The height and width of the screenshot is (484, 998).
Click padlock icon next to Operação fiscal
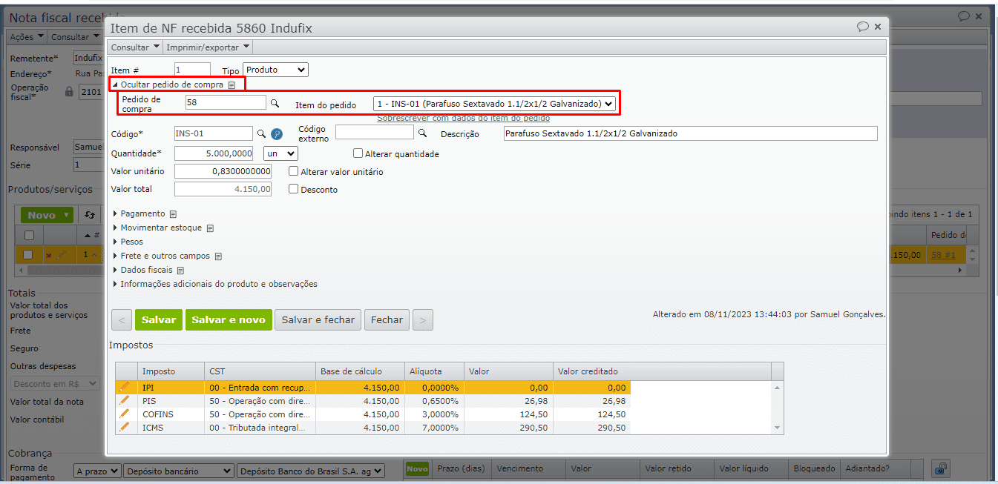point(69,92)
